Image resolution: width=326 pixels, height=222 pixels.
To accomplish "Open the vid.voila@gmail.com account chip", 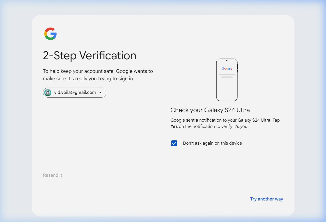I will [x=75, y=93].
